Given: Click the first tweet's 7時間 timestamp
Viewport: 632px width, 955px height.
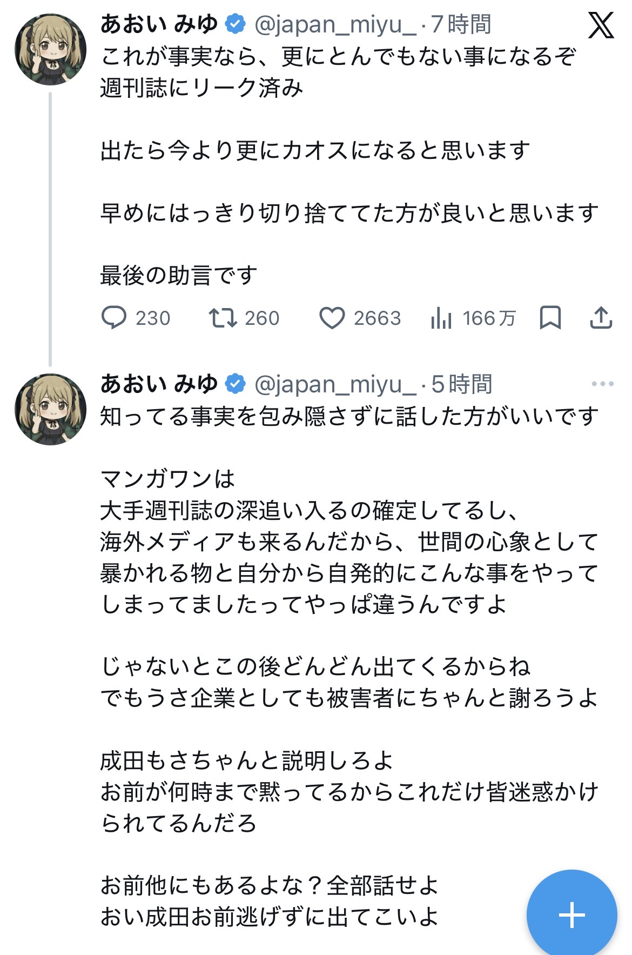Looking at the screenshot, I should point(461,25).
